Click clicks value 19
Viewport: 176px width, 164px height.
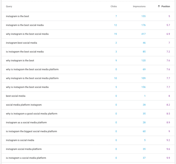[x=115, y=34]
